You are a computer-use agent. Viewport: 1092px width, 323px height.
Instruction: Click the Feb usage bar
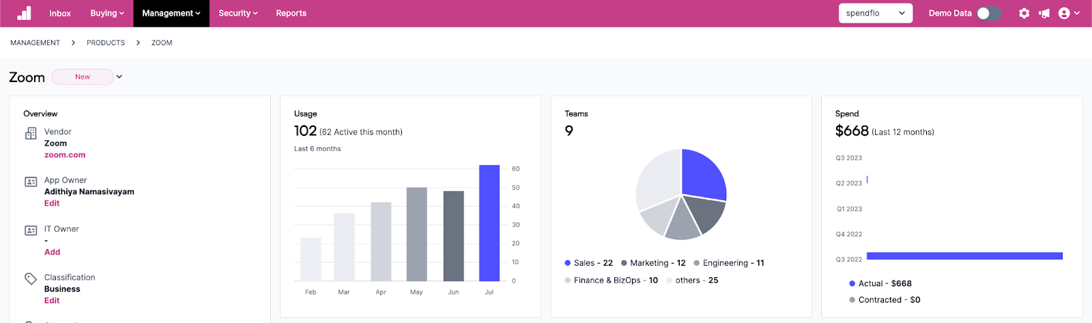[x=311, y=259]
